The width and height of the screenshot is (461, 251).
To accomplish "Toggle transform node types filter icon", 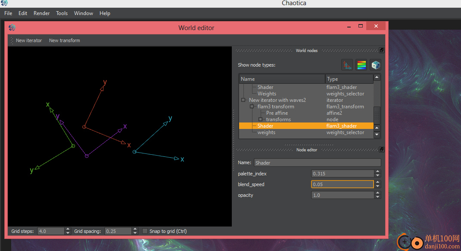I will (x=347, y=65).
